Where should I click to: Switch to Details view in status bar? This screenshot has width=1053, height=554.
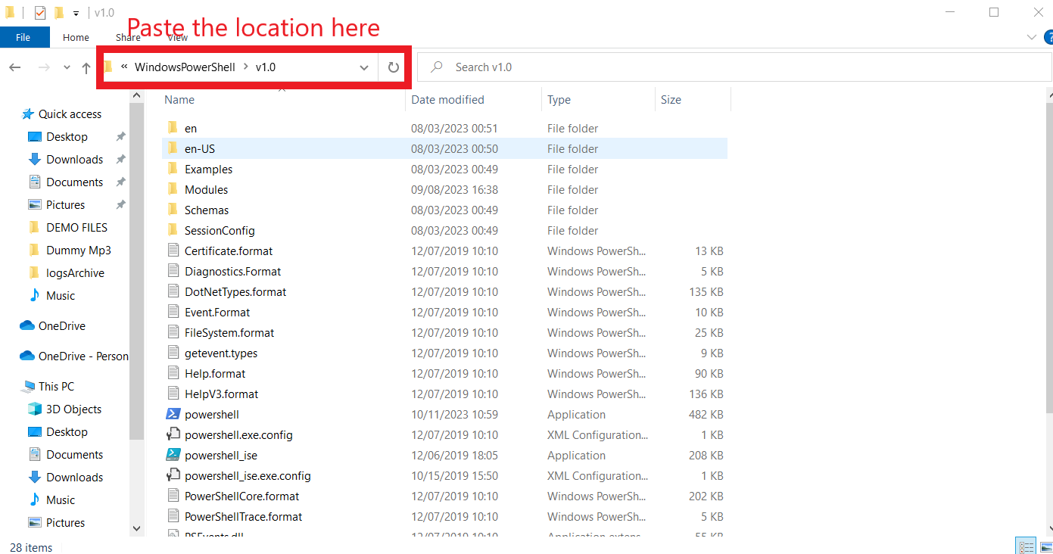[x=1027, y=547]
